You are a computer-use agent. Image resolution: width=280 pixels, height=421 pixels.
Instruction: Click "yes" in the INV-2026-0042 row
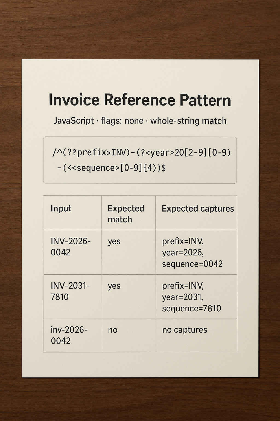click(114, 241)
